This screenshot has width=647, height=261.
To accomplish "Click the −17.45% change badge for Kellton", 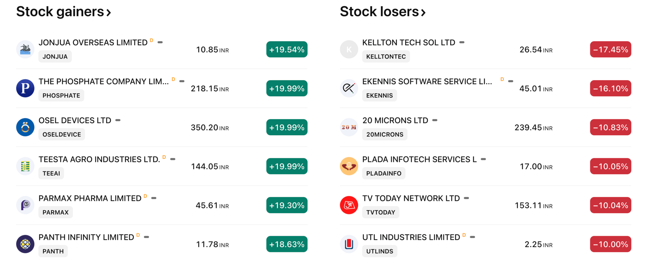I will 610,50.
